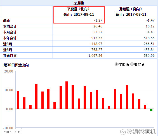Click the 深港通 table header
The height and width of the screenshot is (136, 158).
click(x=79, y=3)
